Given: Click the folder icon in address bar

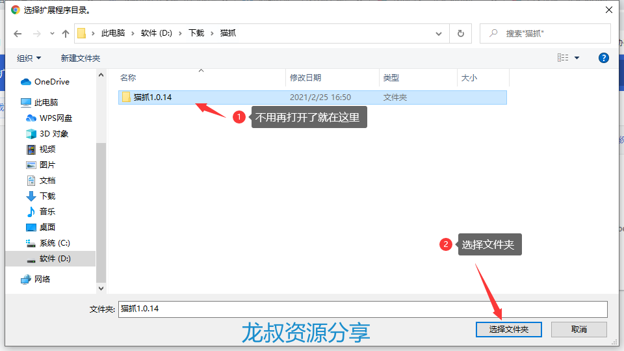Looking at the screenshot, I should point(82,33).
